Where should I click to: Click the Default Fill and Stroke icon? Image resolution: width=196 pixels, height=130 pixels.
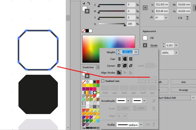pyautogui.click(x=84, y=3)
